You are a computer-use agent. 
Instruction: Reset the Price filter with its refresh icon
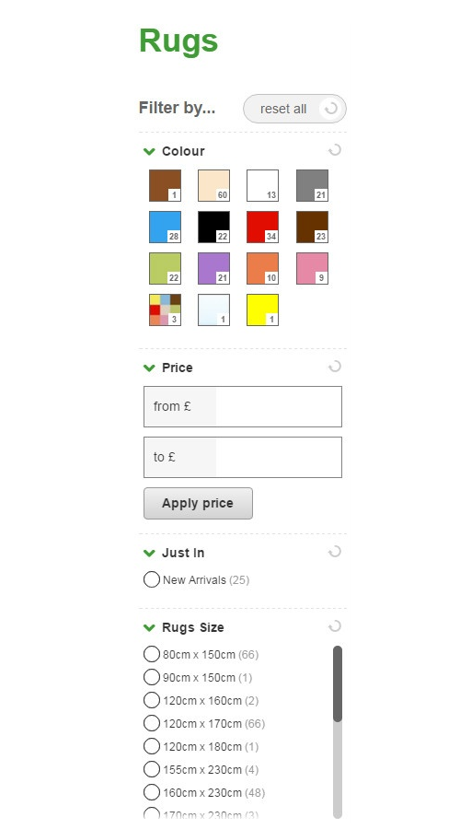click(334, 367)
